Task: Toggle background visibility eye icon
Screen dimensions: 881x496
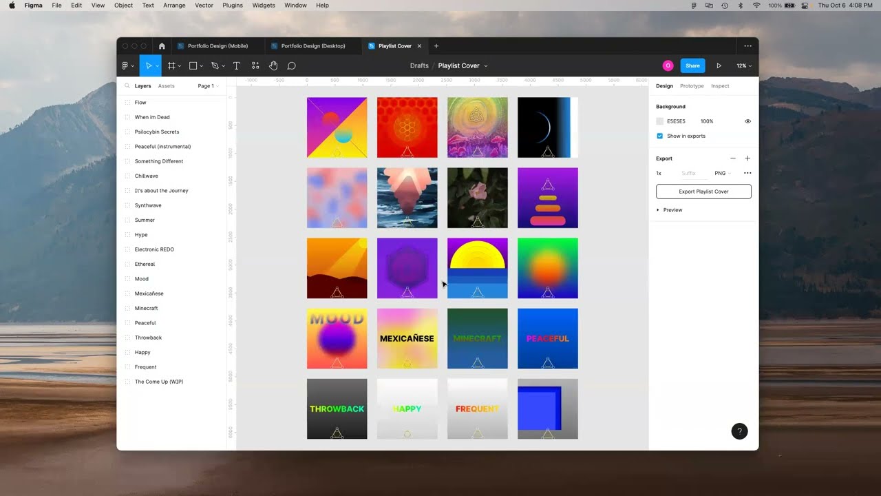Action: pos(747,121)
